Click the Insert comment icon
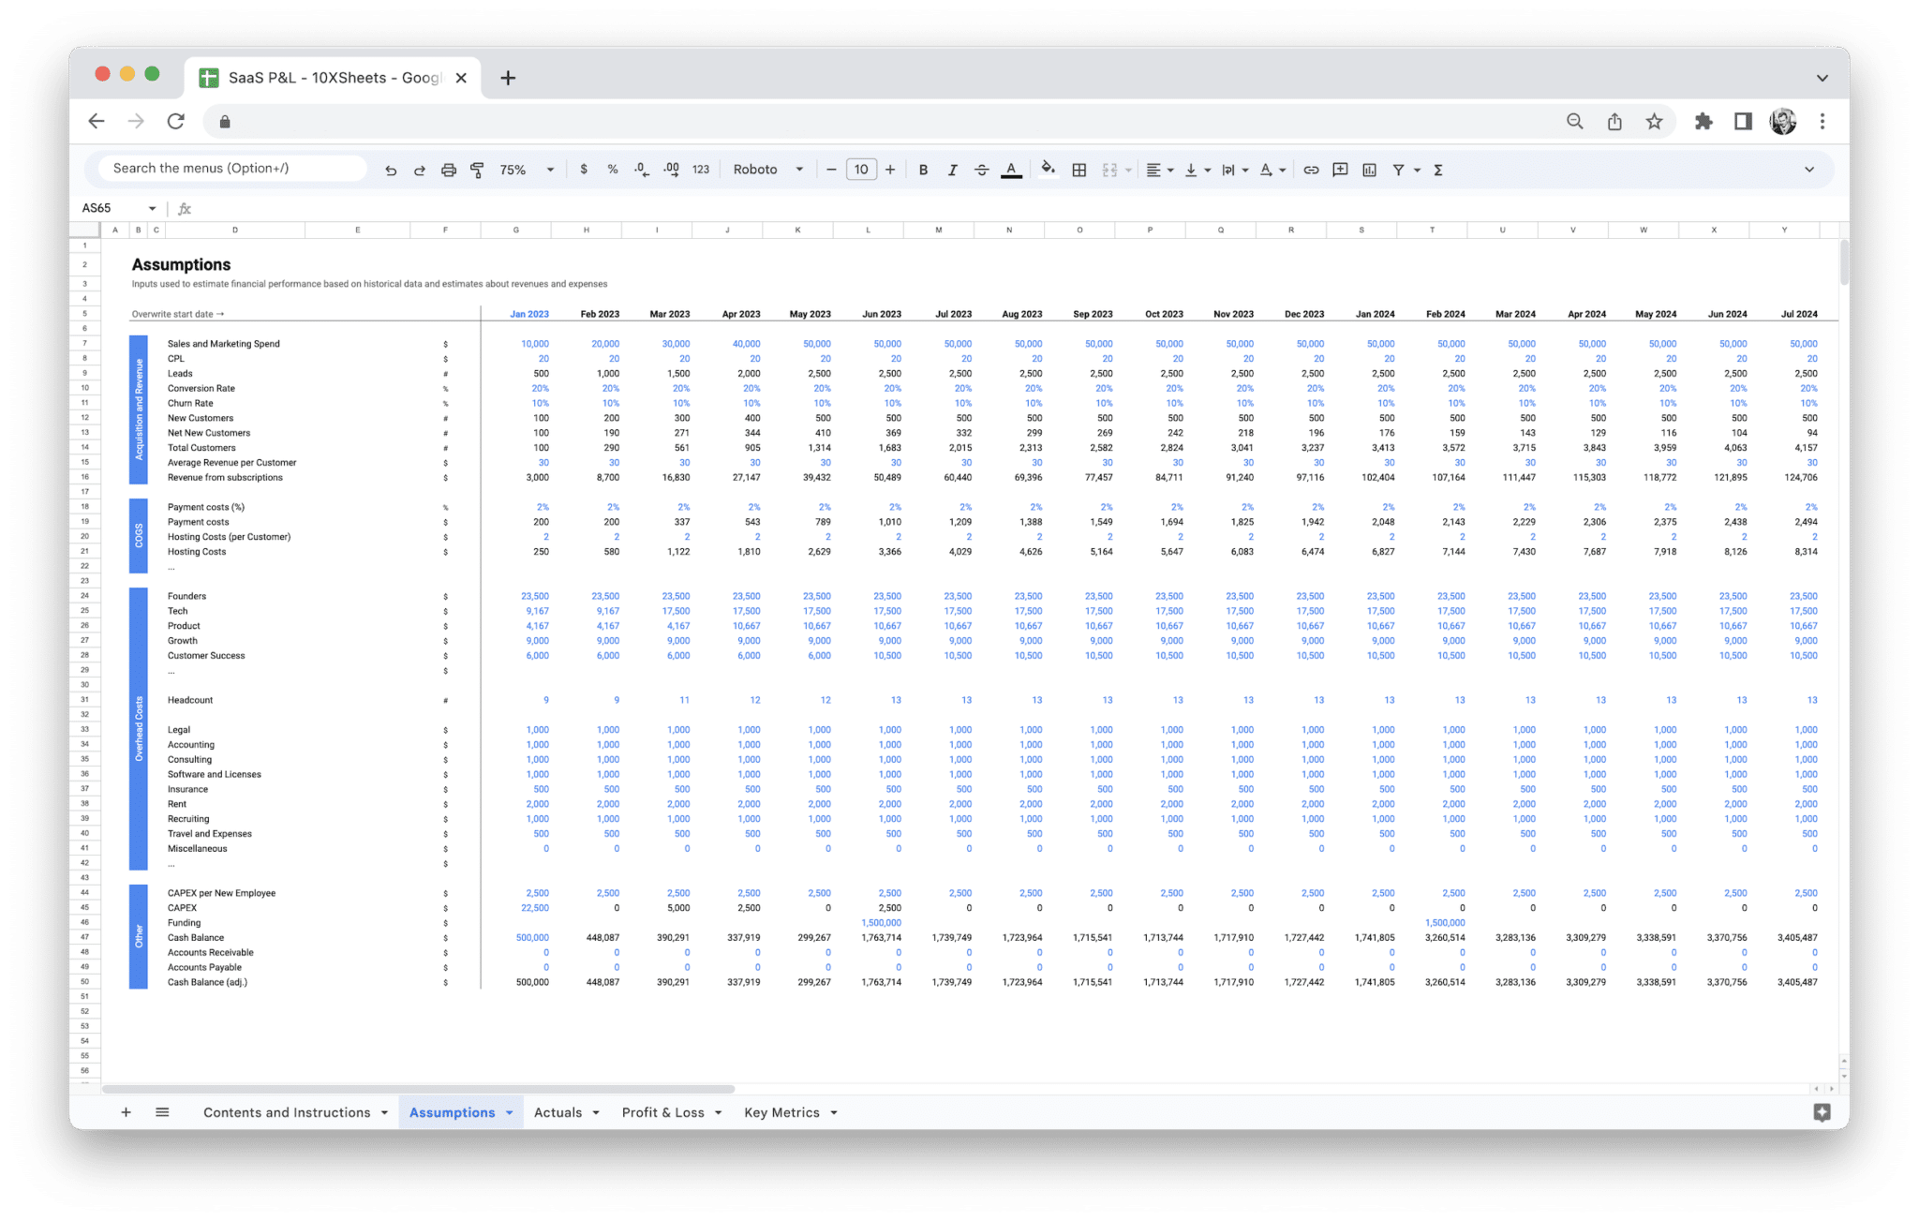The image size is (1919, 1221). [1340, 170]
